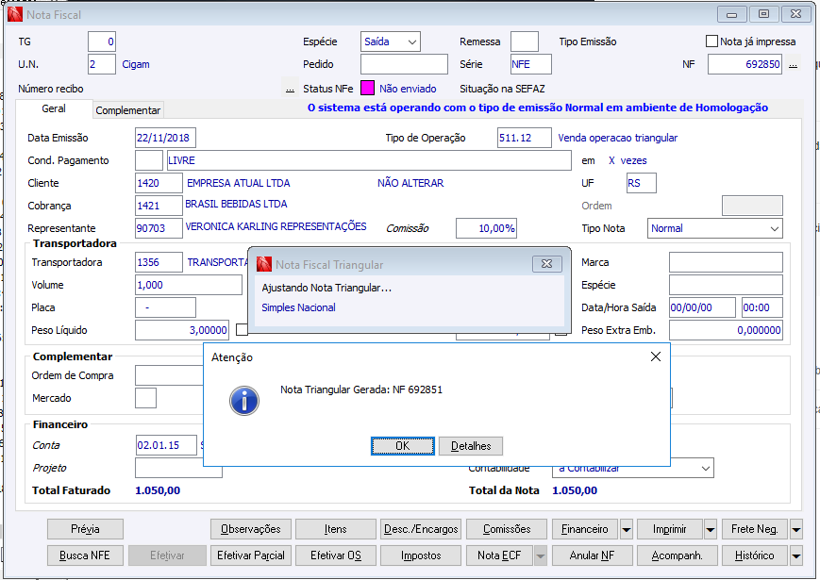Click the Data/Hora Saída date field
This screenshot has height=580, width=820.
click(703, 307)
